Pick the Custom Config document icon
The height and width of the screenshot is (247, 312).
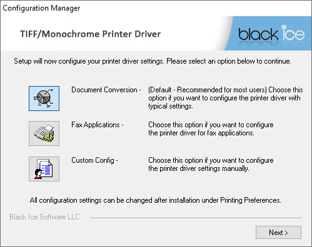(x=44, y=169)
